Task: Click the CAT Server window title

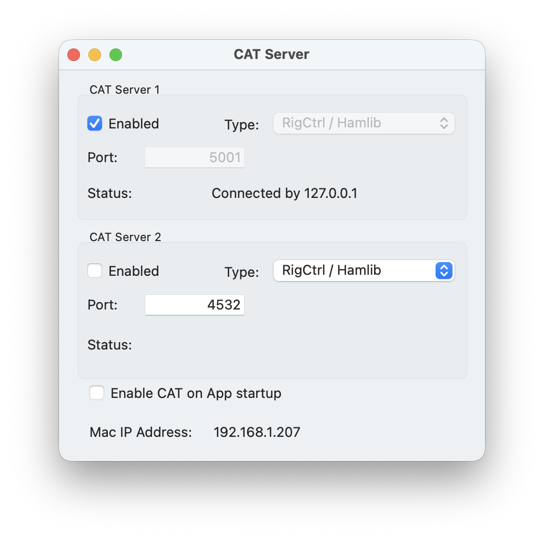Action: (271, 55)
